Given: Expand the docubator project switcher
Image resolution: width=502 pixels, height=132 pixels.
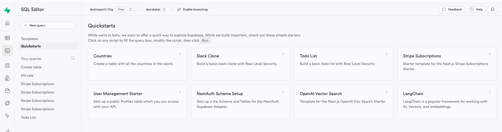Looking at the screenshot, I should tap(164, 9).
